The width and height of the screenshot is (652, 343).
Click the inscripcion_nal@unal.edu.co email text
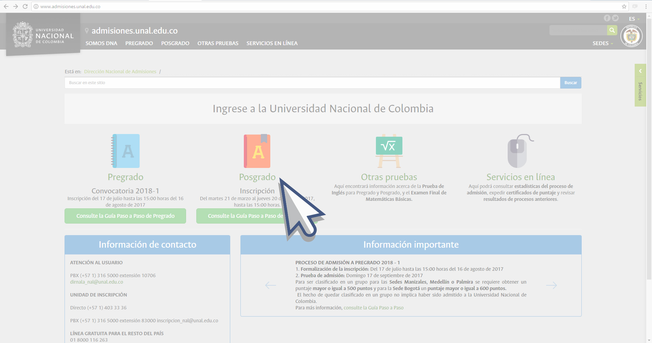tap(187, 321)
